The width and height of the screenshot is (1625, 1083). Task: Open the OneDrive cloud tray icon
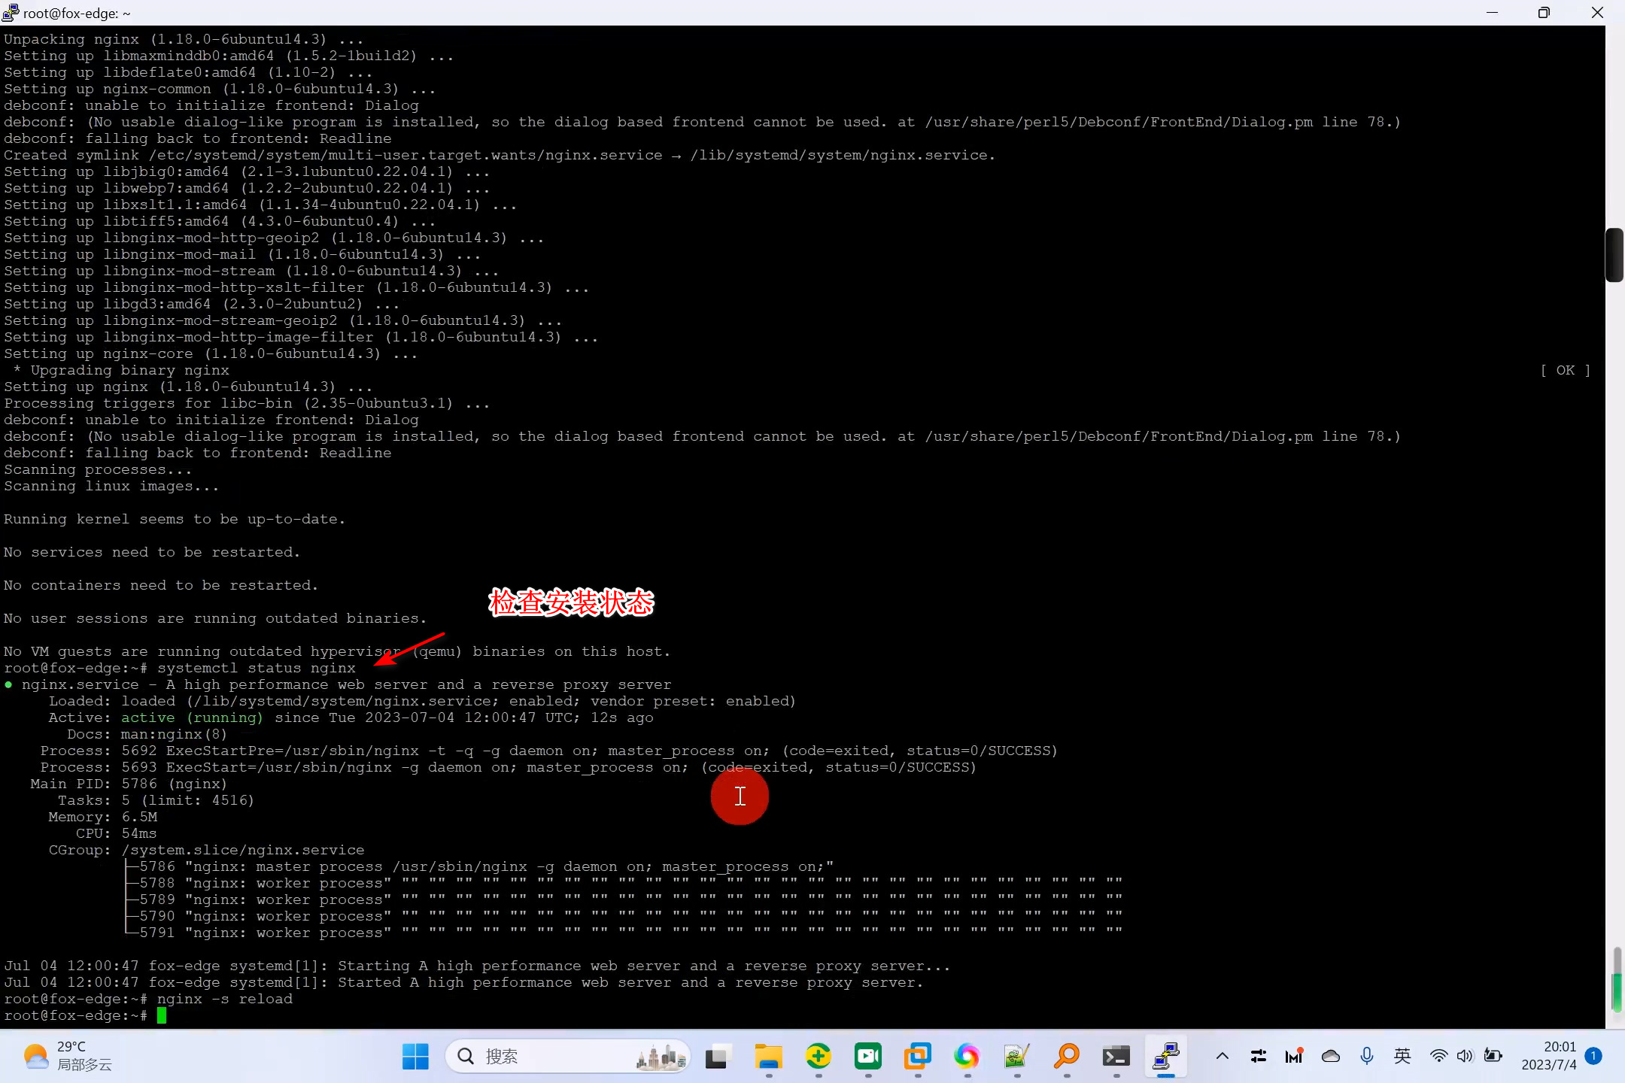(1331, 1057)
